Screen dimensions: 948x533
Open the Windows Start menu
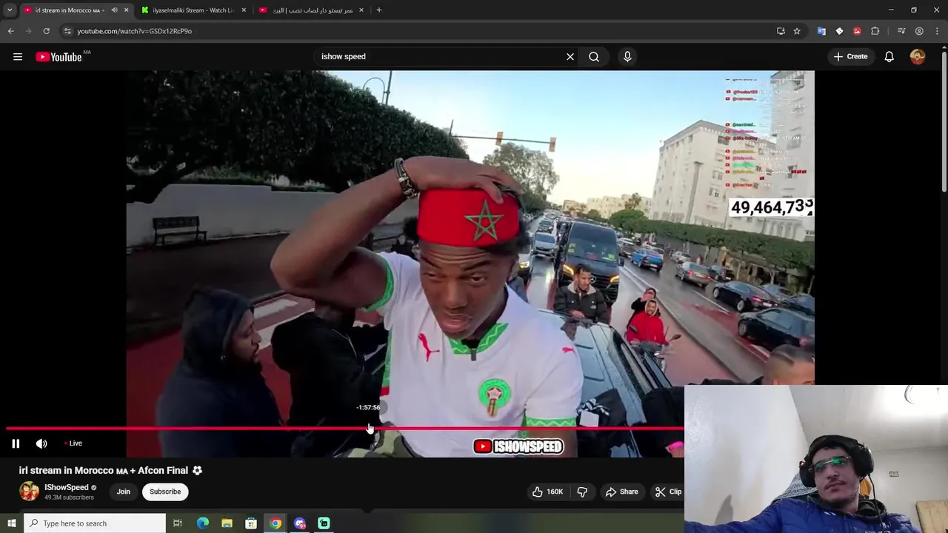pyautogui.click(x=11, y=523)
